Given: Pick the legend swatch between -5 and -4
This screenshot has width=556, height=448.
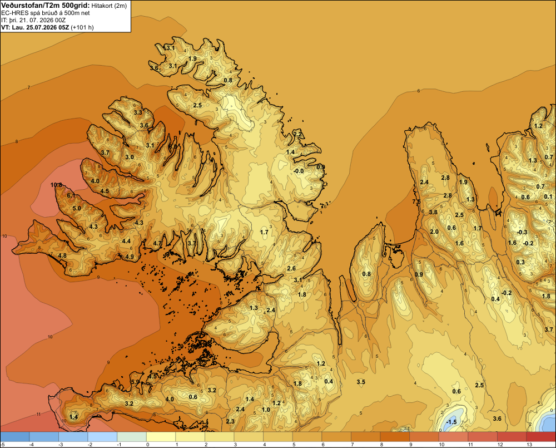Looking at the screenshot, I should [x=14, y=437].
